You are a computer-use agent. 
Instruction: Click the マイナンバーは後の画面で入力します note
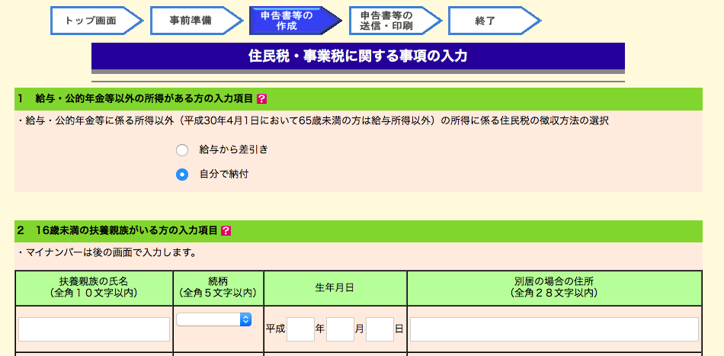pos(107,252)
